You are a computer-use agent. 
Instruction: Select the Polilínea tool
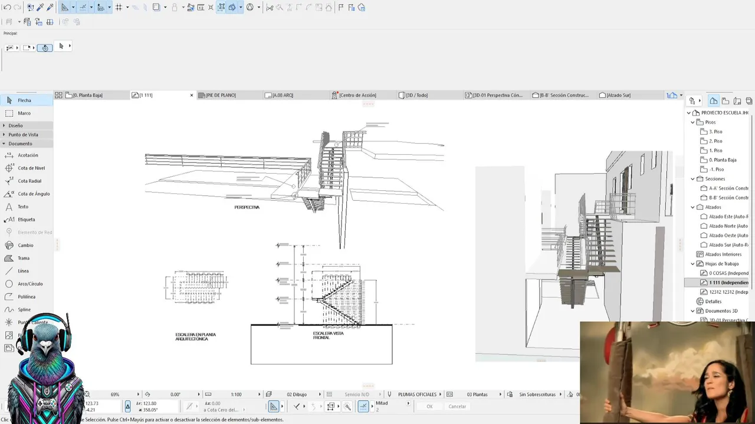click(x=27, y=297)
